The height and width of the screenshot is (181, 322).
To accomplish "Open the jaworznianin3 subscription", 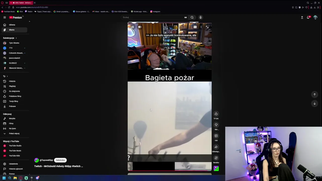I will 15,58.
